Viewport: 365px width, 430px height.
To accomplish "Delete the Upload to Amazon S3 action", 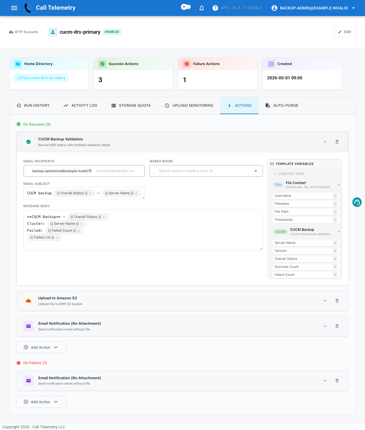I will coord(337,301).
